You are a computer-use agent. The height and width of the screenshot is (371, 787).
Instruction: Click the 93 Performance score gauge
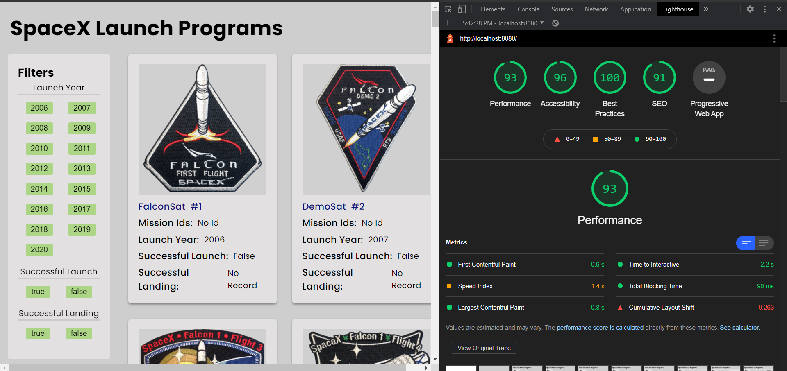point(610,188)
